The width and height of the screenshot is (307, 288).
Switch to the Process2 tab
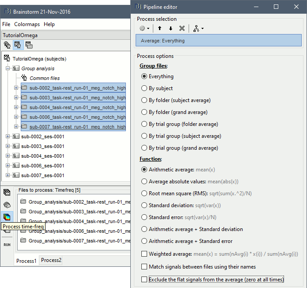pyautogui.click(x=51, y=261)
